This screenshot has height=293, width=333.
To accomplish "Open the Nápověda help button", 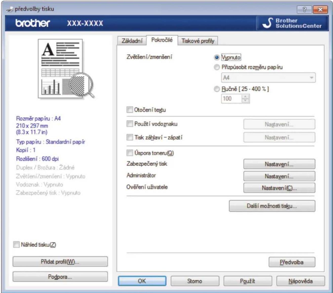I will pos(301,281).
